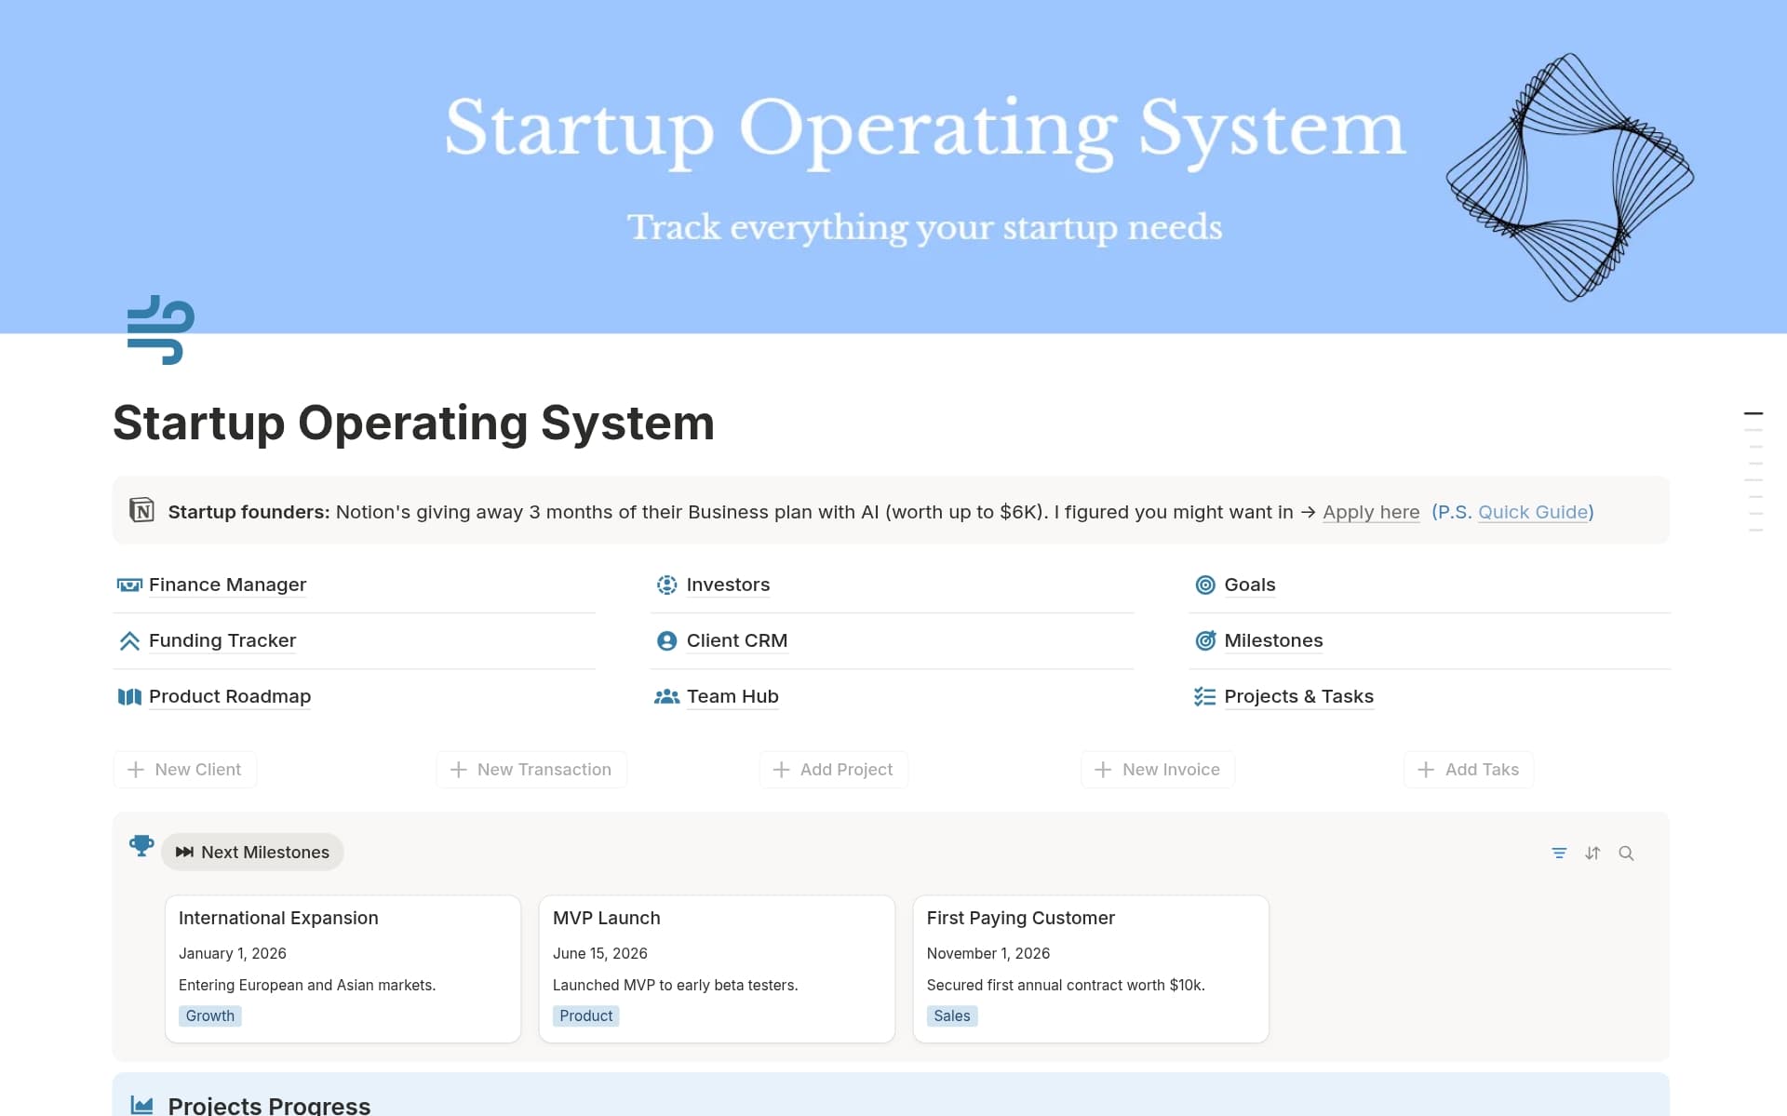Open sort options for Next Milestones
Screen dimensions: 1787x1116
click(1592, 853)
